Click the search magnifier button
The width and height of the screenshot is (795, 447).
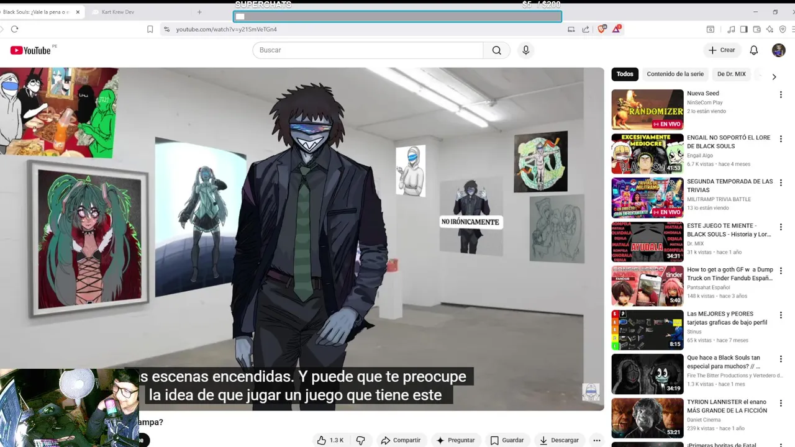pyautogui.click(x=496, y=50)
